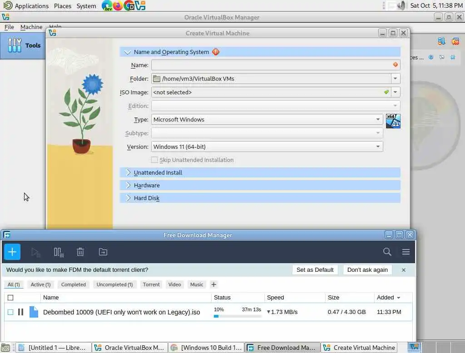Expand the Unattended Install section
Viewport: 465px width, 353px height.
(x=128, y=172)
